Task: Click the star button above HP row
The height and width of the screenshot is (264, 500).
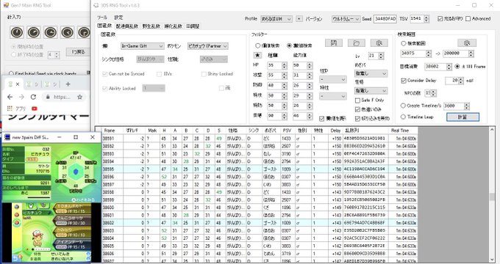Action: (257, 55)
